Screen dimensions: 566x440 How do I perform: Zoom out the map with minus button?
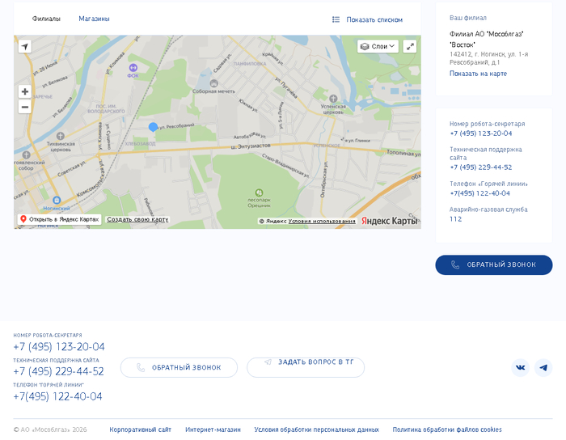(x=25, y=107)
